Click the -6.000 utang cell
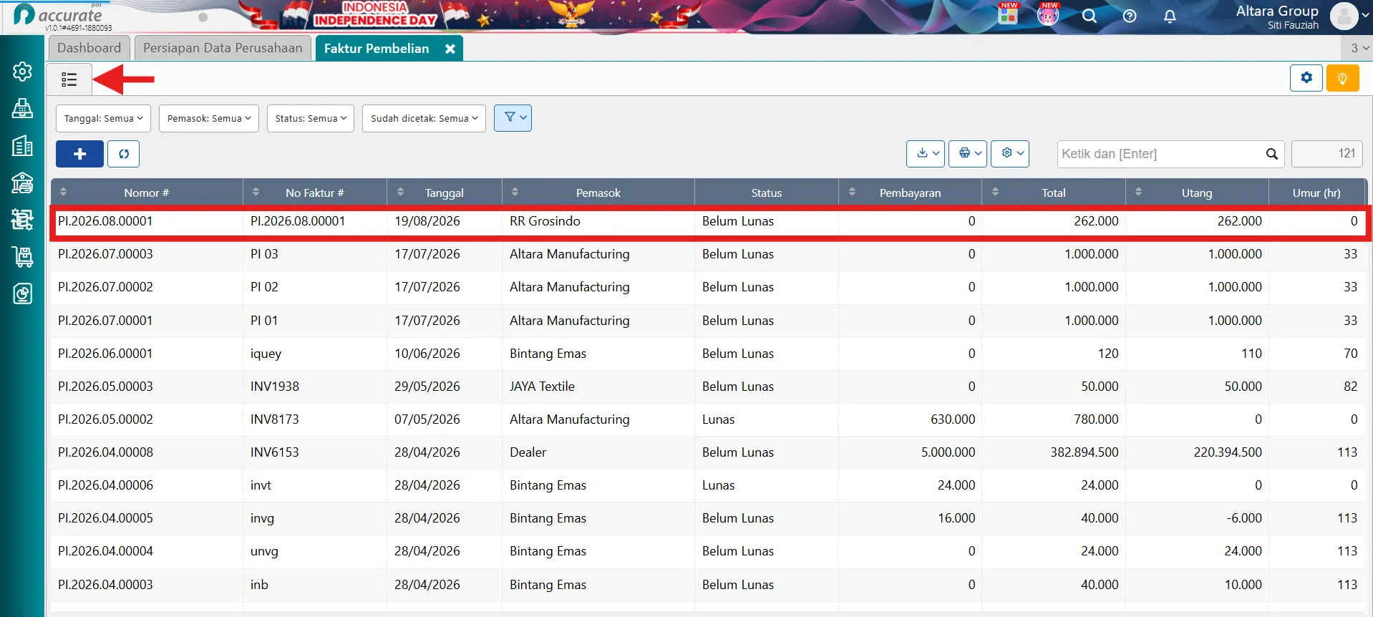The height and width of the screenshot is (617, 1373). [1196, 518]
